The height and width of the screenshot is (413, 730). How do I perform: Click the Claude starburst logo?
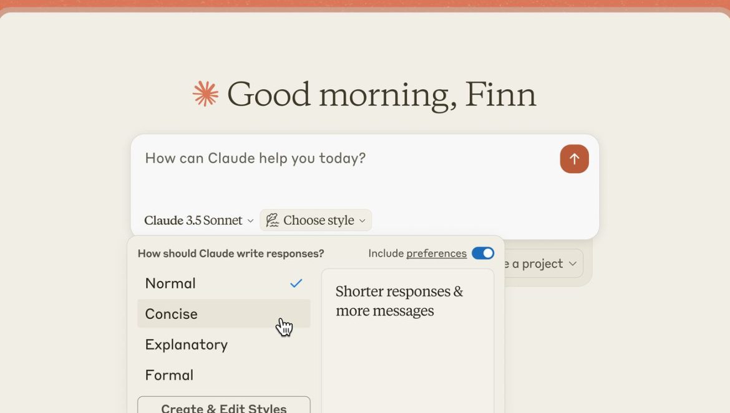point(205,94)
